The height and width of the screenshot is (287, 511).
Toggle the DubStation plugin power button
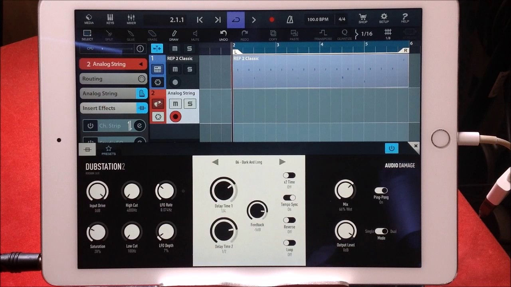[392, 148]
